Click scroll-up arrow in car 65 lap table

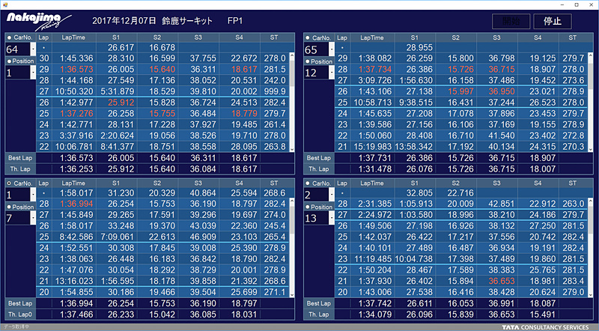coord(591,56)
